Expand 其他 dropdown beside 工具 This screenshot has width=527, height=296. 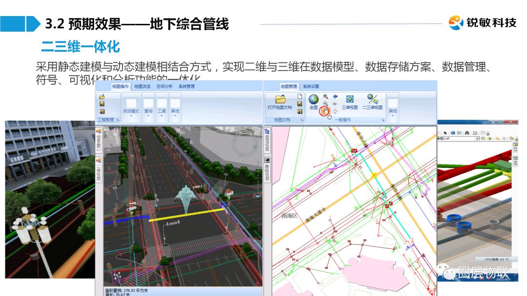[x=175, y=107]
